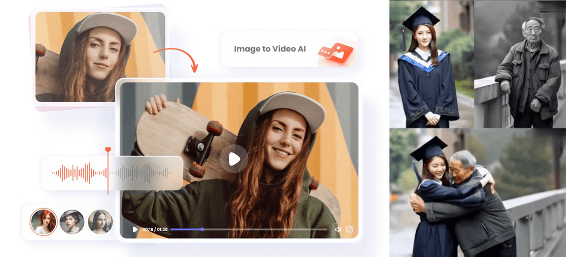
Task: Select the black-and-white elderly man photo
Action: click(x=519, y=63)
